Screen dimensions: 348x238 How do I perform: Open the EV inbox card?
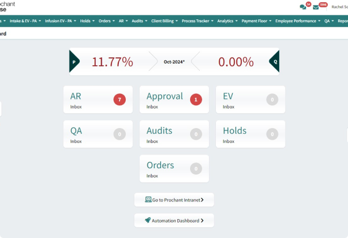(x=250, y=100)
